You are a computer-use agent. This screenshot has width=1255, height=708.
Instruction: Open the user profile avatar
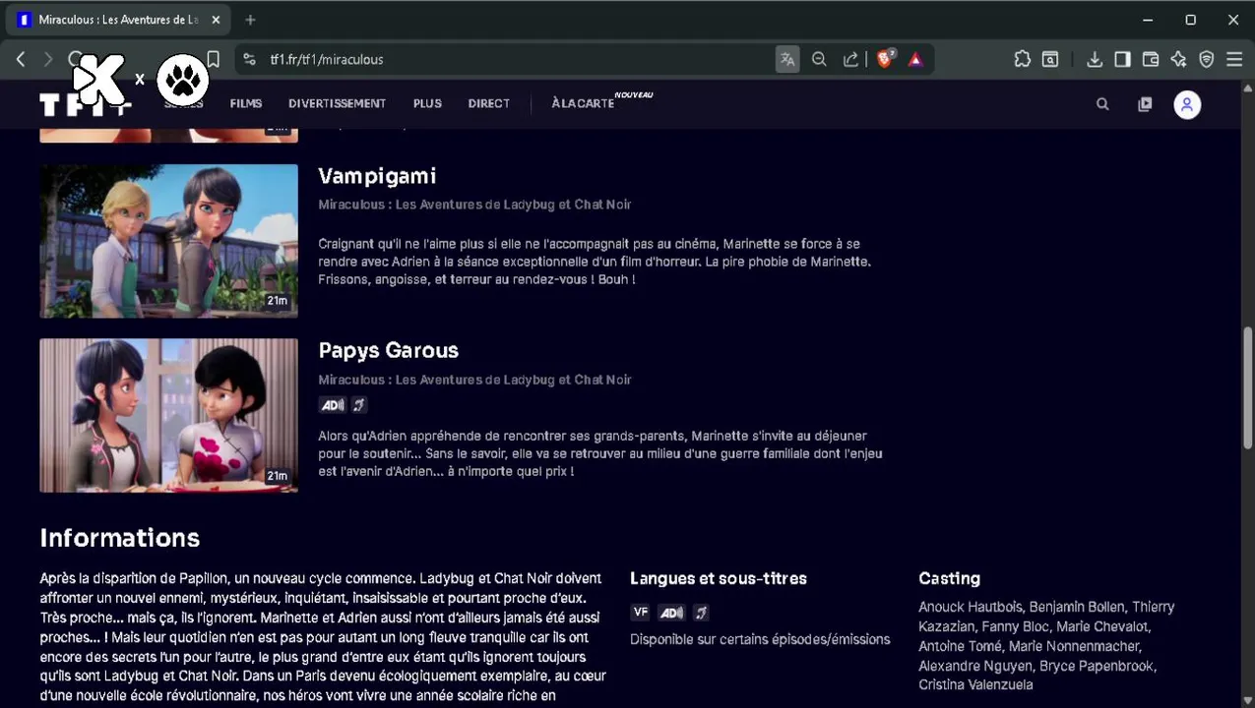[x=1187, y=104]
